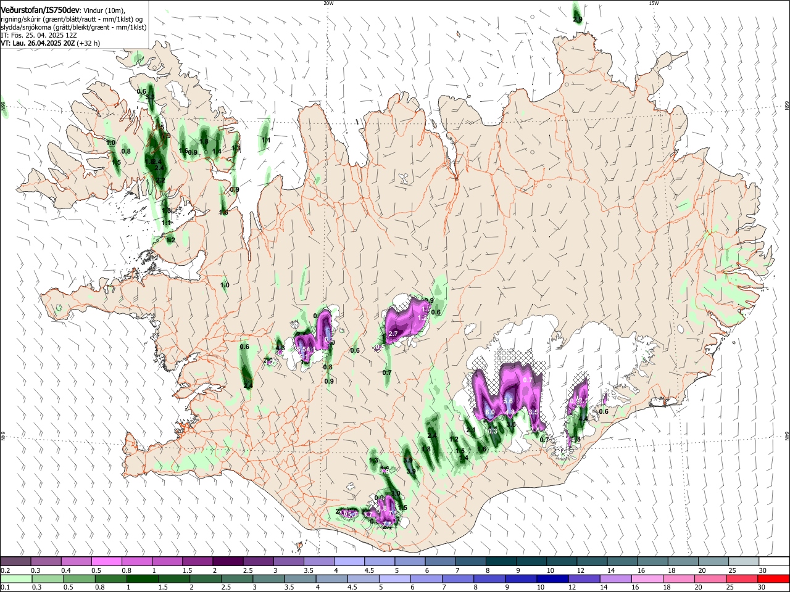The height and width of the screenshot is (592, 790).
Task: Select the light pink 16–18 swatch in bottom legend
Action: (647, 579)
